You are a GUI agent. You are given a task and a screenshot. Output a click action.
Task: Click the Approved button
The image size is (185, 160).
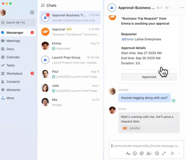pyautogui.click(x=149, y=77)
